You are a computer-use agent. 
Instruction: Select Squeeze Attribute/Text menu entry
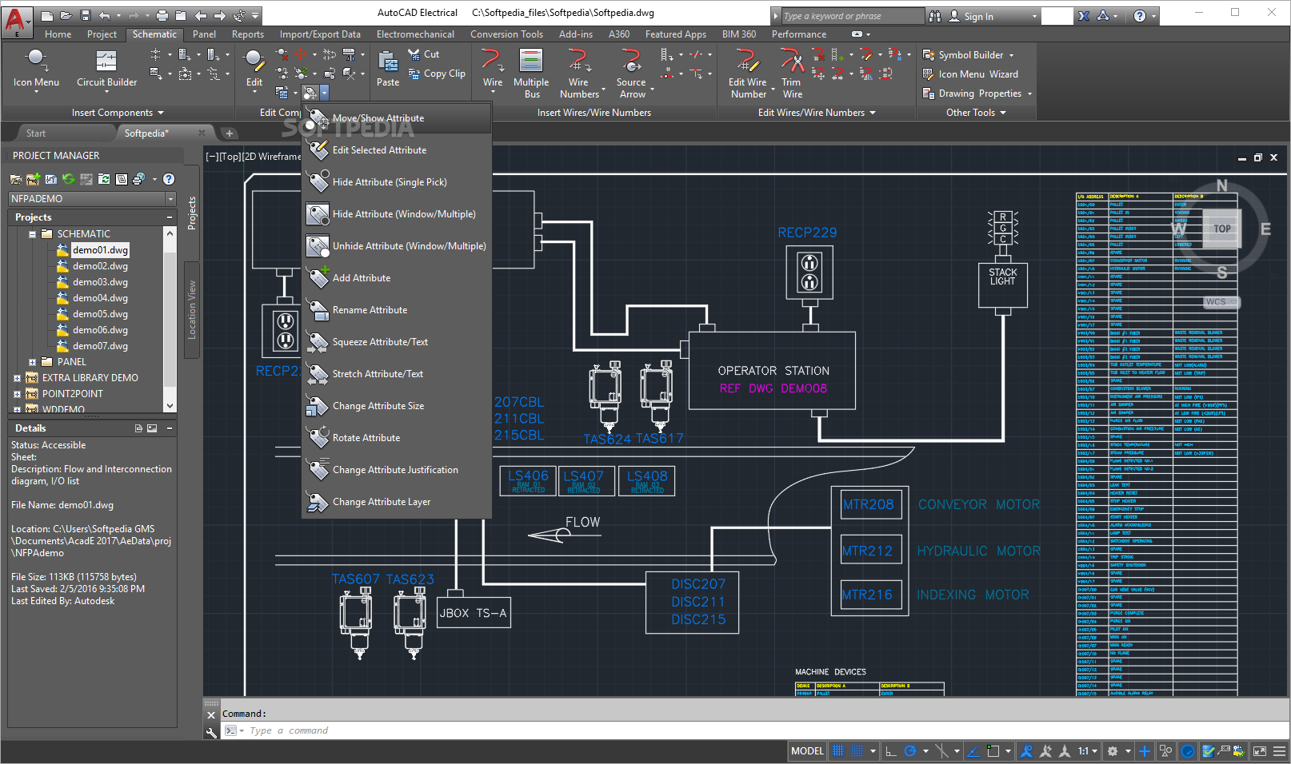(397, 342)
